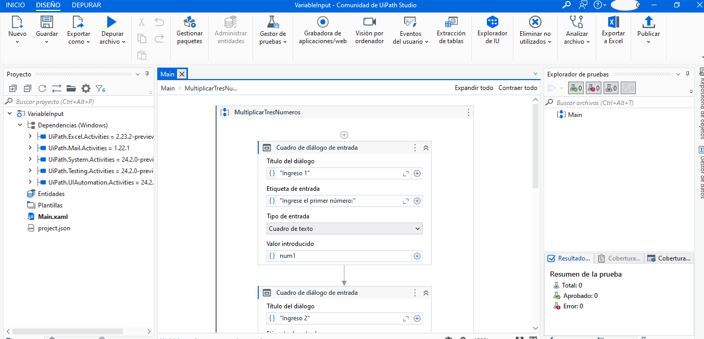Click Eliminar no utilizados
Viewport: 704px width, 339px height.
point(535,30)
